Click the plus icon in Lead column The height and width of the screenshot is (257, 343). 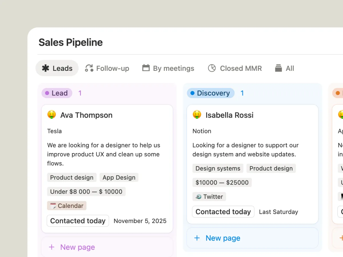pyautogui.click(x=51, y=247)
